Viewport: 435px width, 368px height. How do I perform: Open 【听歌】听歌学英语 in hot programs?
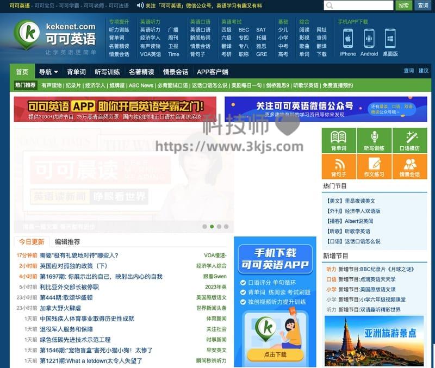(x=348, y=231)
